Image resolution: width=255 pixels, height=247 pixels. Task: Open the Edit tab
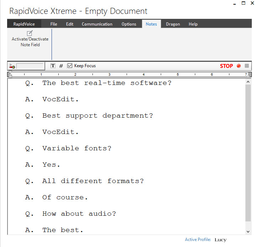pos(70,24)
